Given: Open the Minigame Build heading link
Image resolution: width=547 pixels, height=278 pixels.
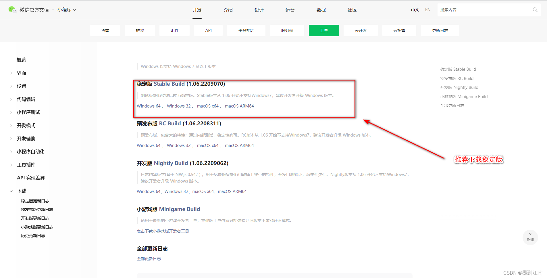Looking at the screenshot, I should [x=180, y=209].
